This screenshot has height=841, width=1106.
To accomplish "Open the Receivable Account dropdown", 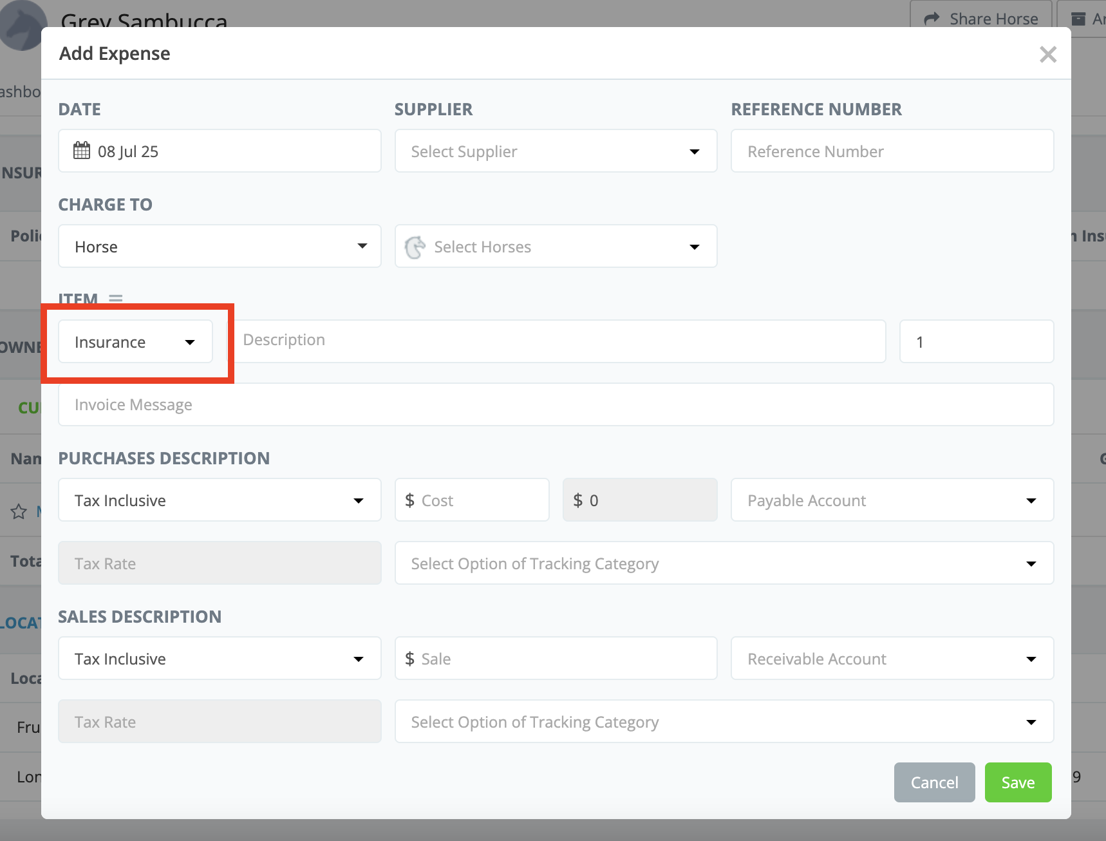I will 892,659.
